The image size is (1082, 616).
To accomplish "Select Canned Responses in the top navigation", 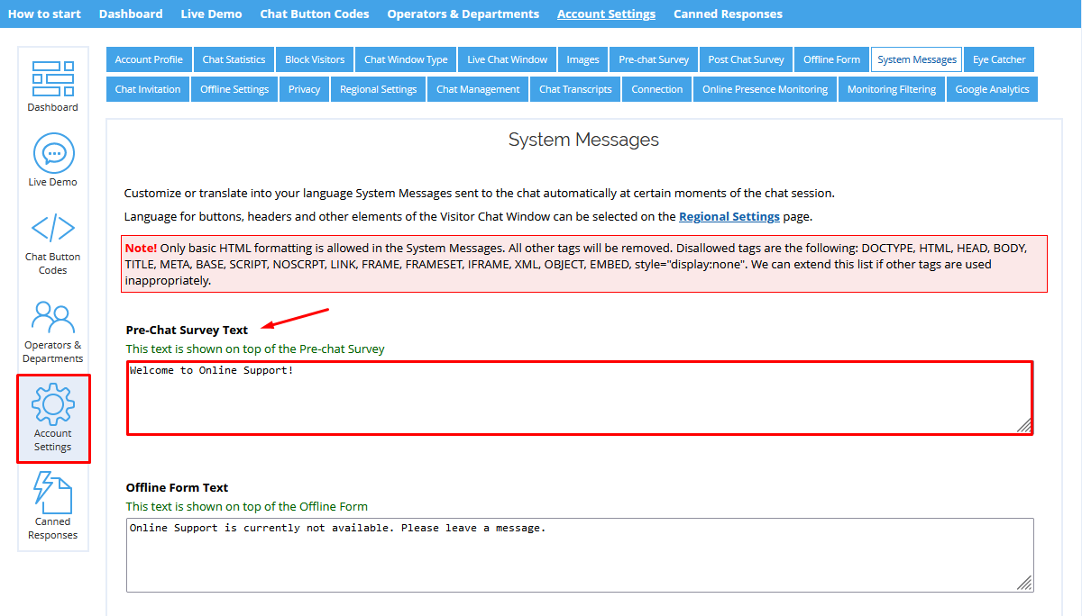I will [728, 14].
